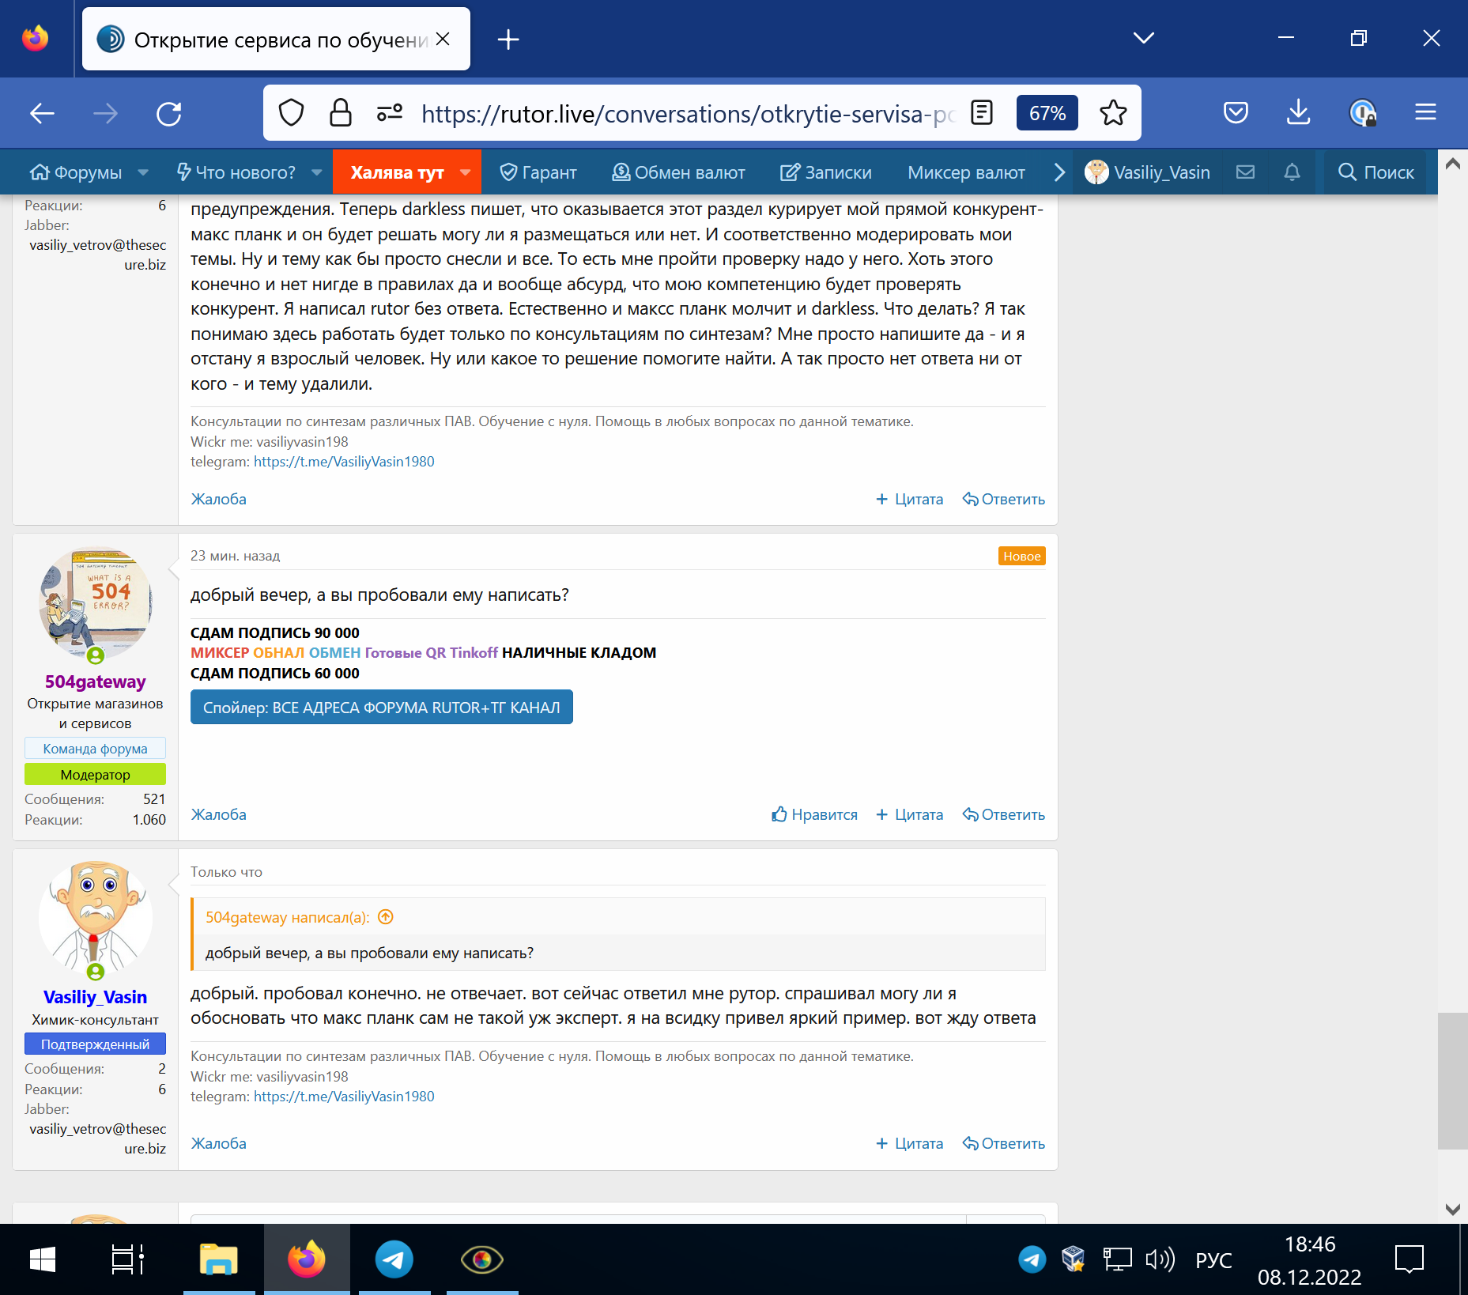Open site permissions settings icon
This screenshot has height=1295, width=1468.
(389, 113)
